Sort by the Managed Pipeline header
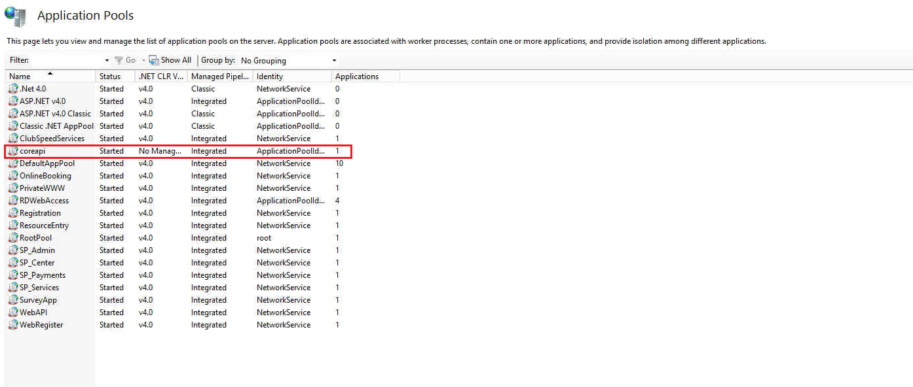913x387 pixels. pyautogui.click(x=220, y=76)
